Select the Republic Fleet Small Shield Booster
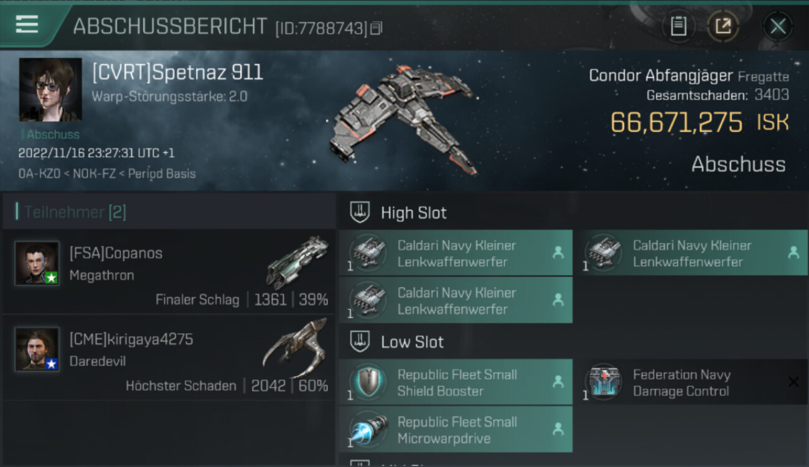This screenshot has width=809, height=467. (x=456, y=382)
